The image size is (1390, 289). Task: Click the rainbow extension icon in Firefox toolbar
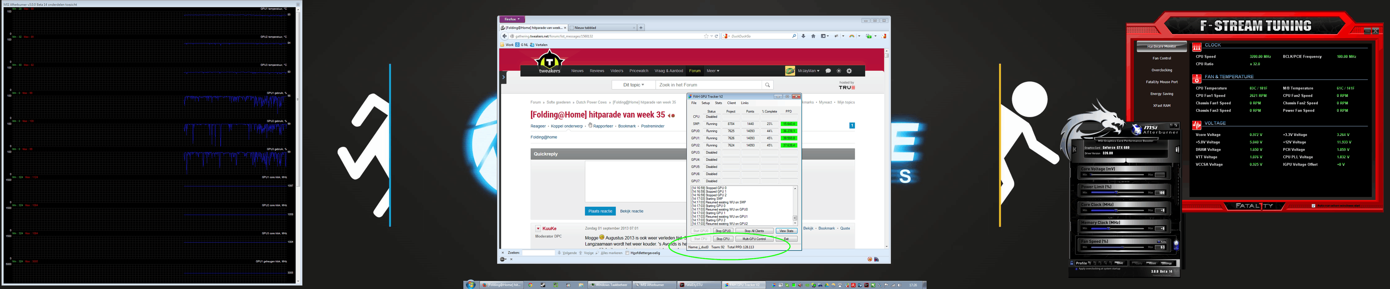[852, 36]
